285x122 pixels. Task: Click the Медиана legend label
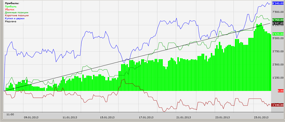tap(10, 21)
